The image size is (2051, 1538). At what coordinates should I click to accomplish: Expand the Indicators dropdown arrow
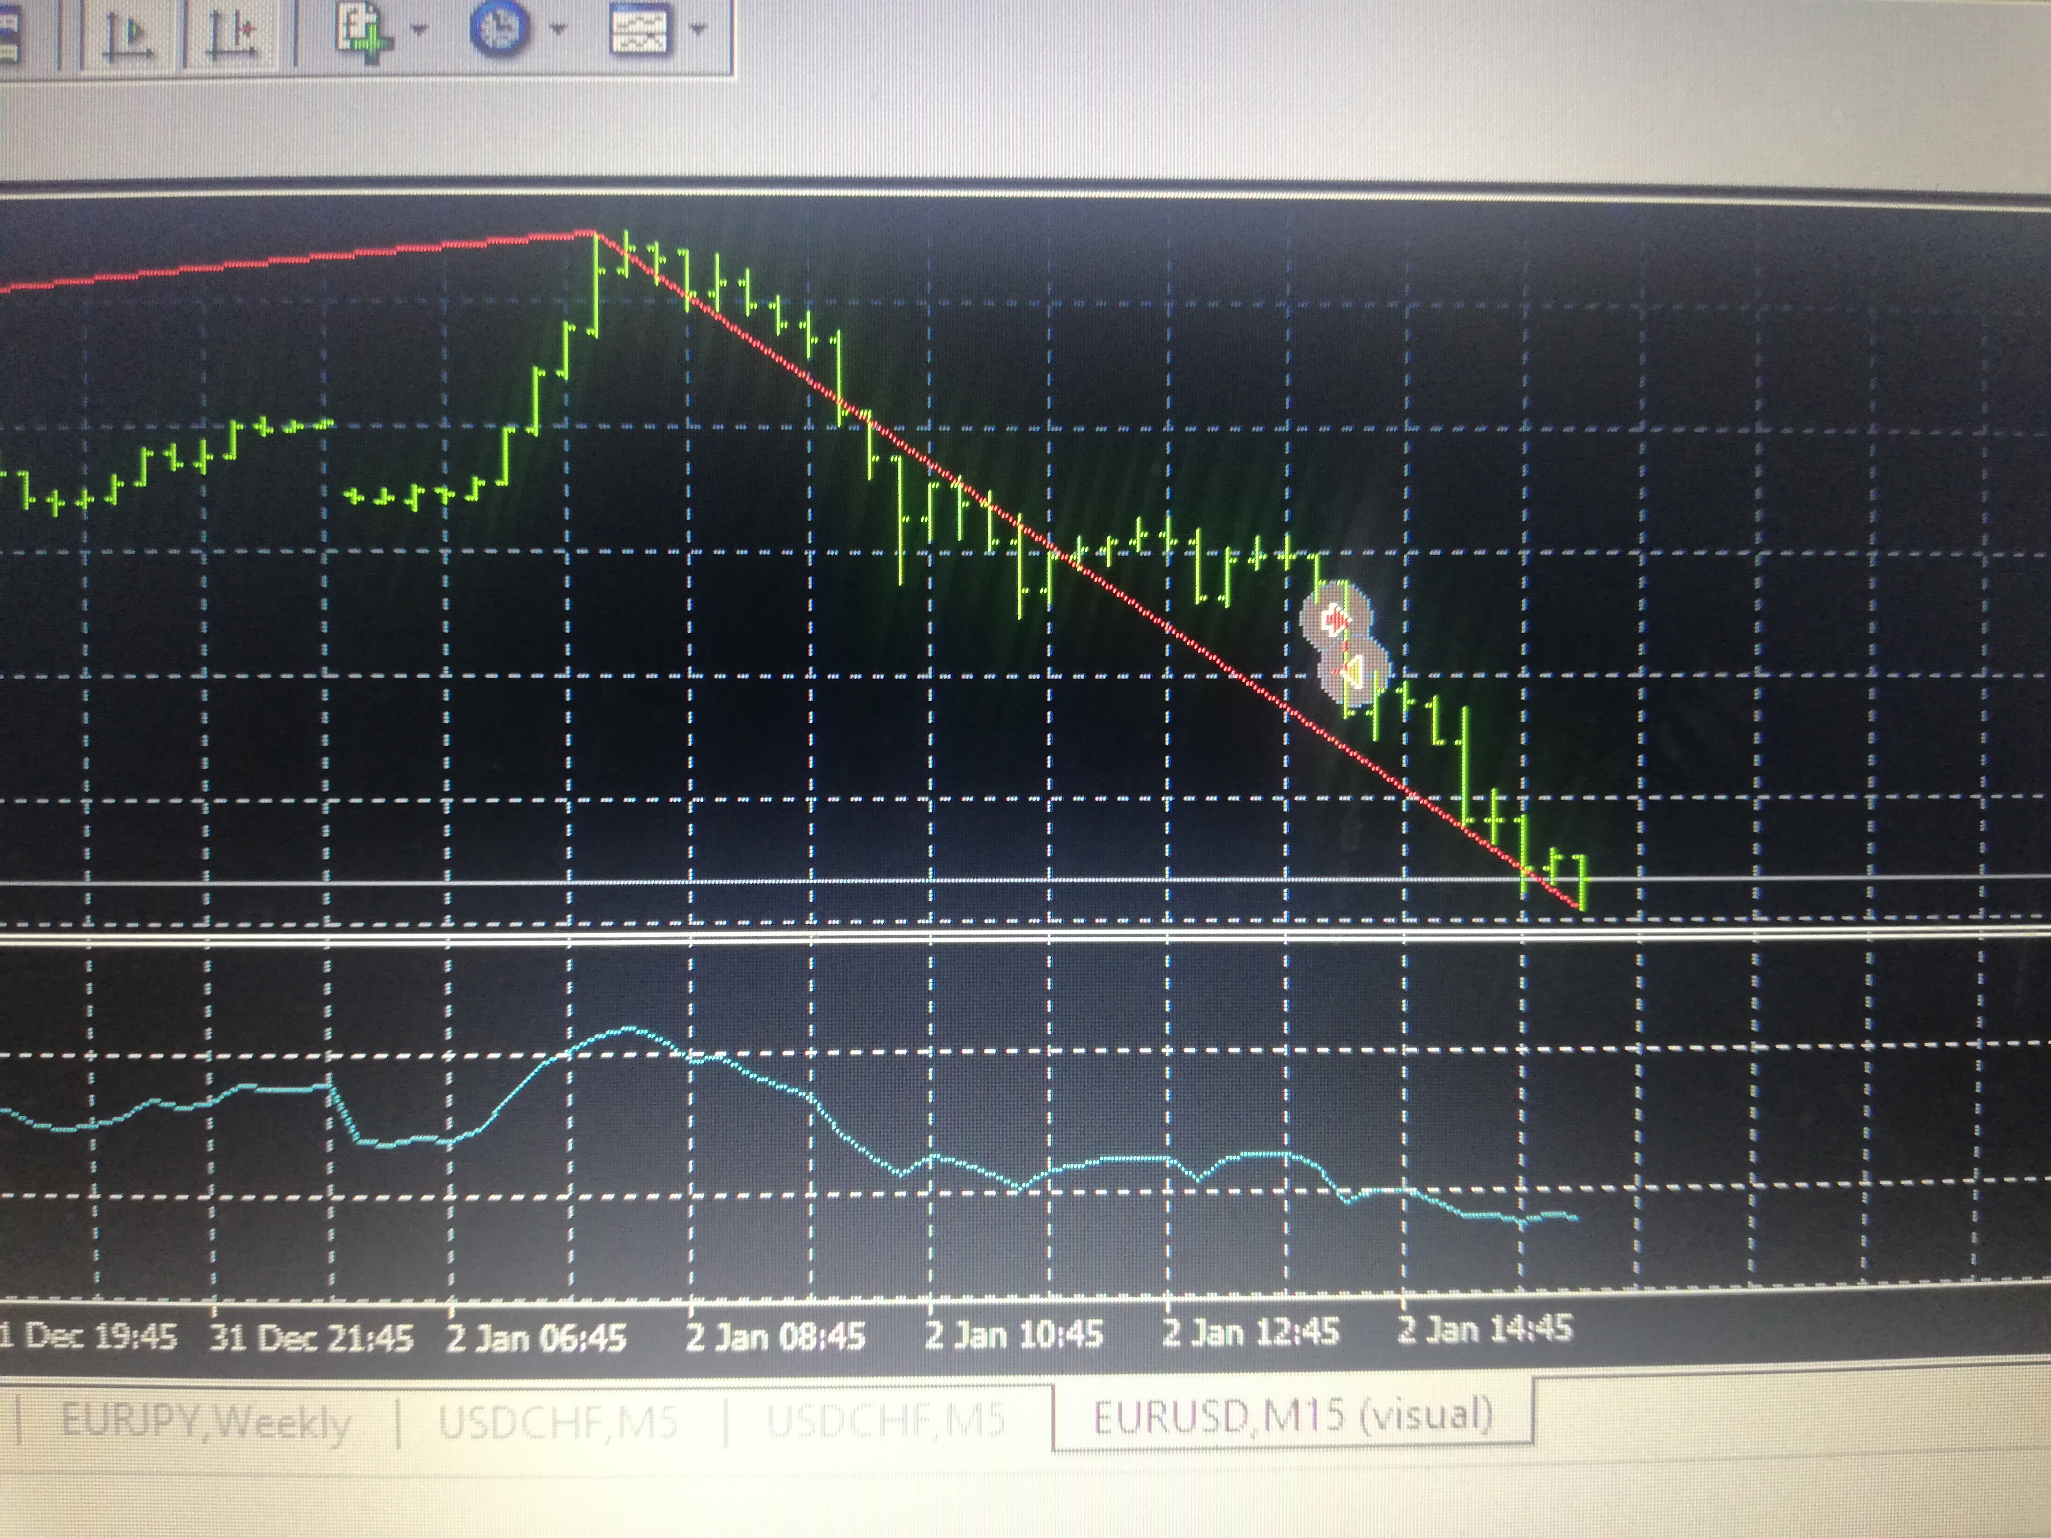pyautogui.click(x=418, y=30)
